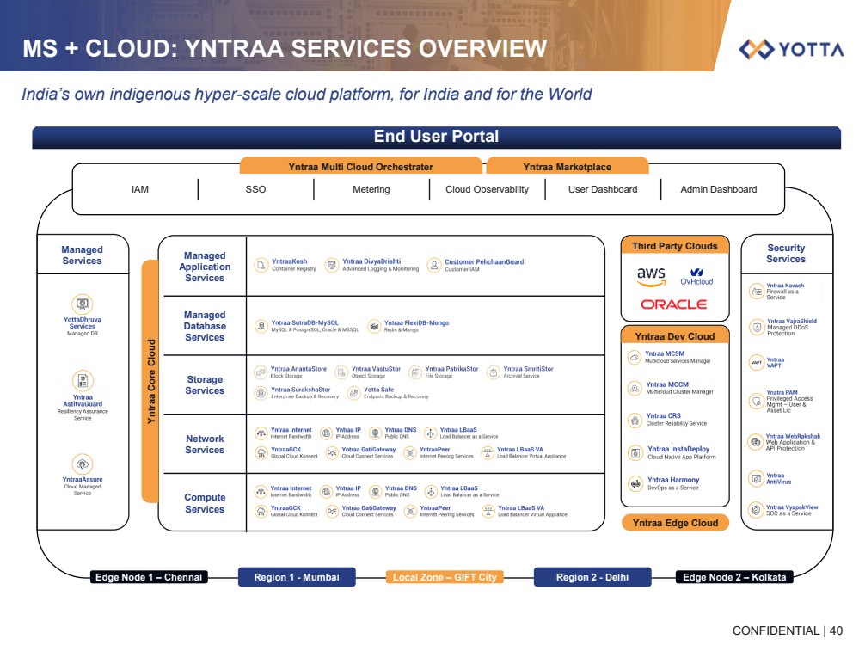The height and width of the screenshot is (645, 859).
Task: Click the Yntraa AnantaStore Block Storage icon
Action: point(261,372)
